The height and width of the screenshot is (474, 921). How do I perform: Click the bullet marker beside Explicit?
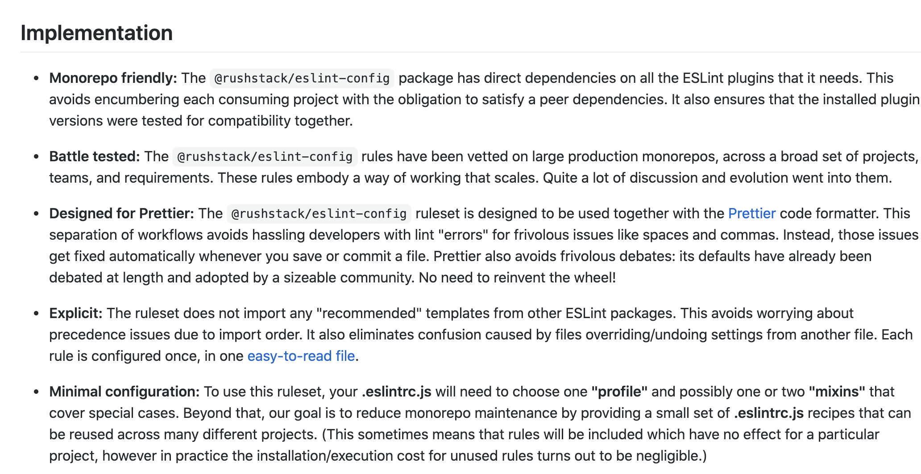pos(37,314)
